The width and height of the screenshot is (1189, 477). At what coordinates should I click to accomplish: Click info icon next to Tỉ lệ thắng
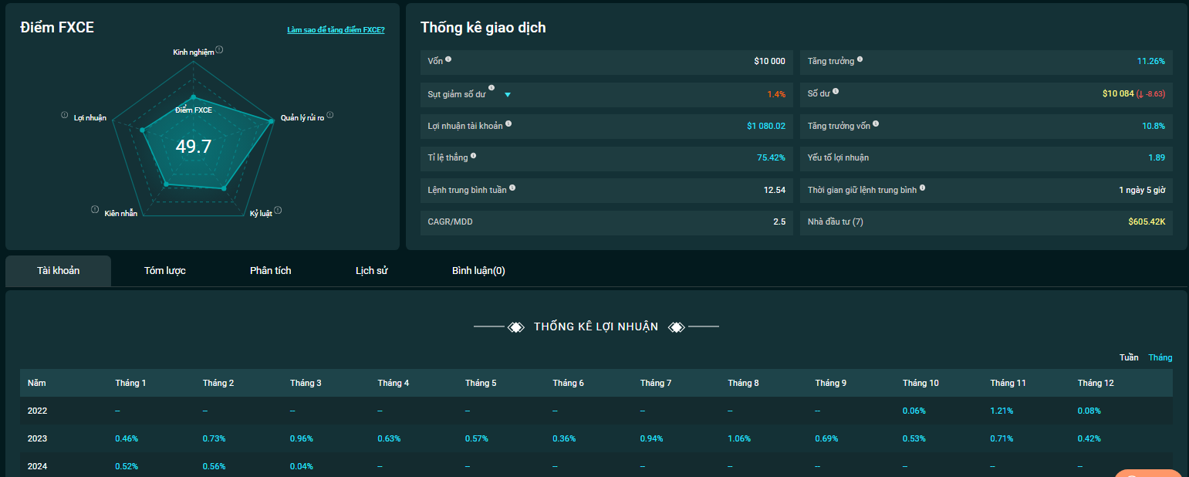(x=473, y=156)
